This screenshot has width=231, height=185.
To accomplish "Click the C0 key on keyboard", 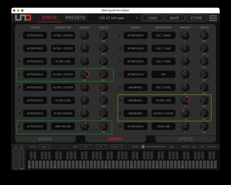I will 29,164.
